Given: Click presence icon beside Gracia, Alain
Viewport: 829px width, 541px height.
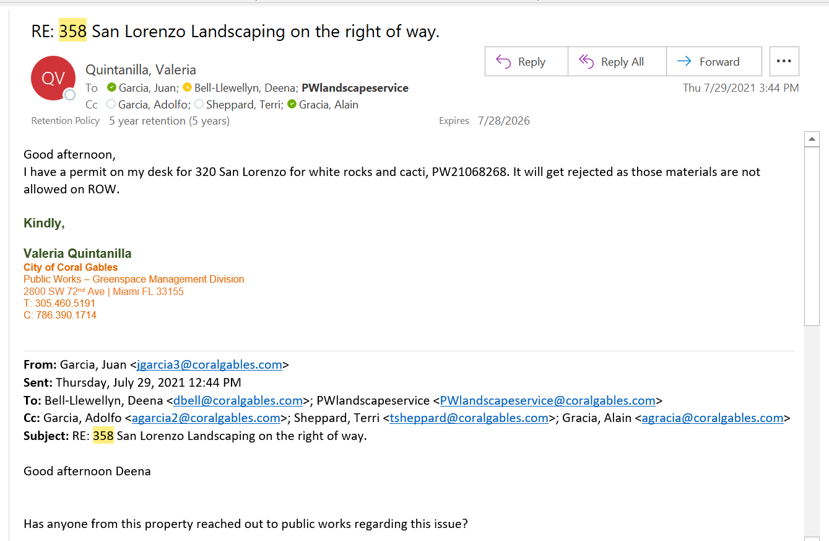Looking at the screenshot, I should (x=292, y=104).
